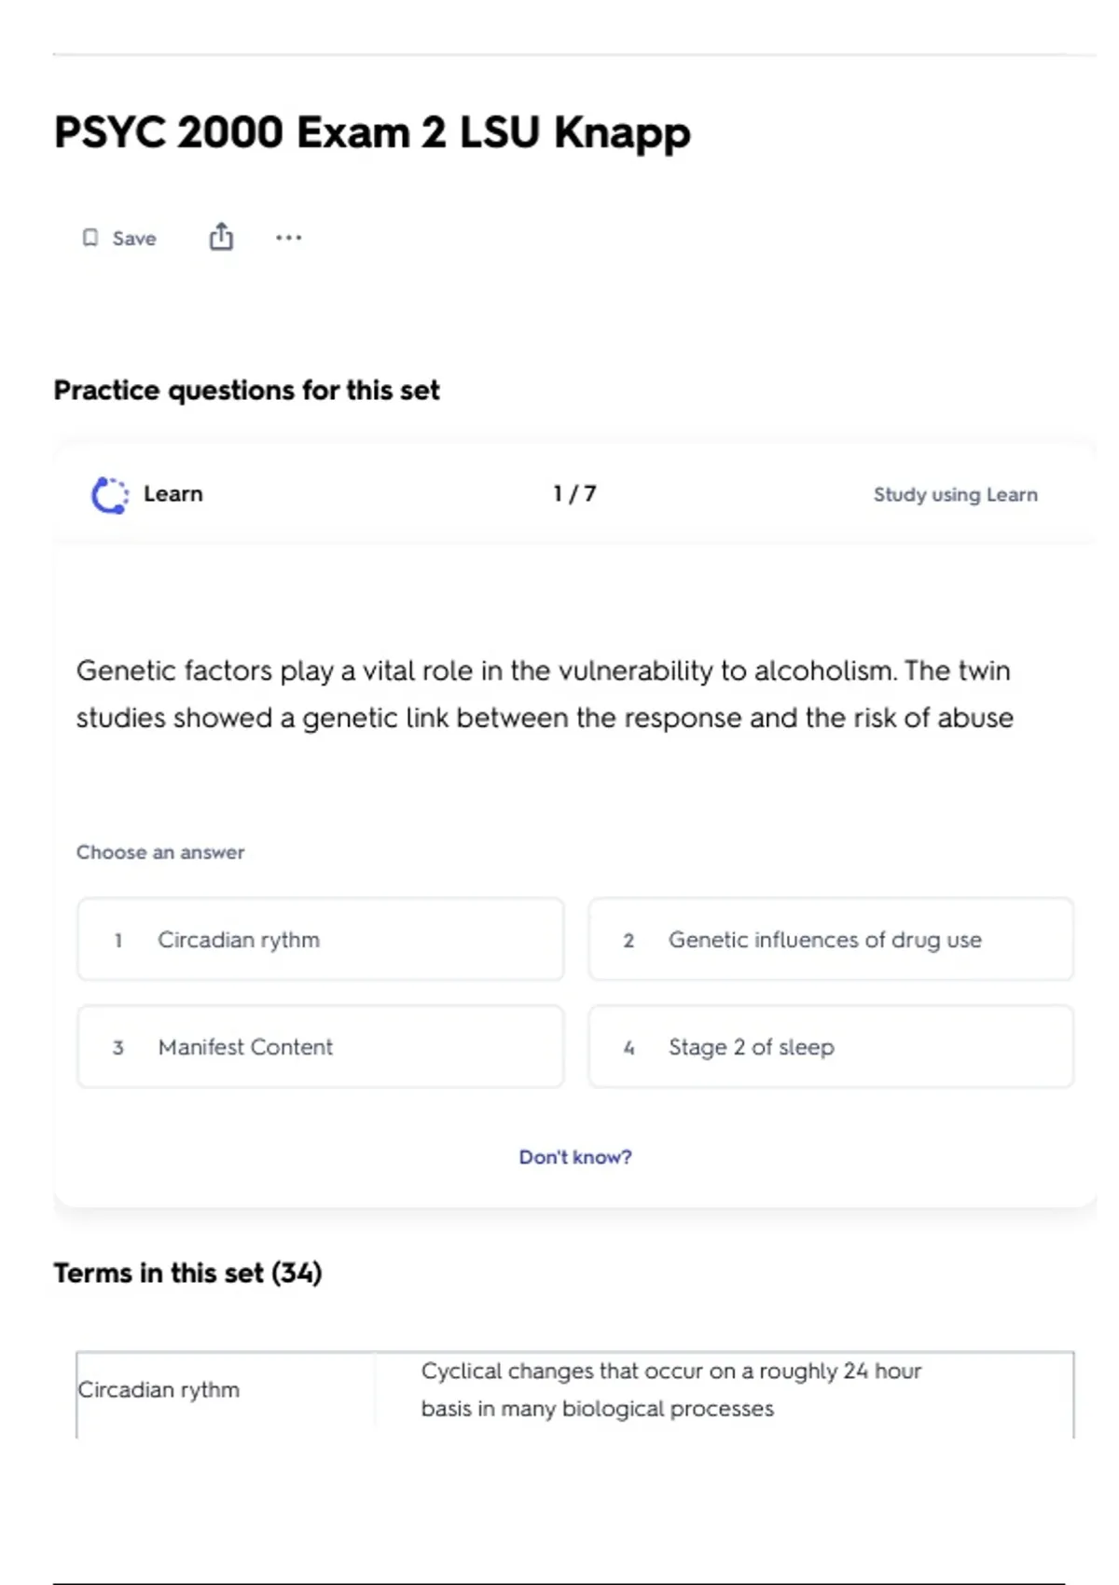Choose answer Circadian rythm

tap(320, 939)
